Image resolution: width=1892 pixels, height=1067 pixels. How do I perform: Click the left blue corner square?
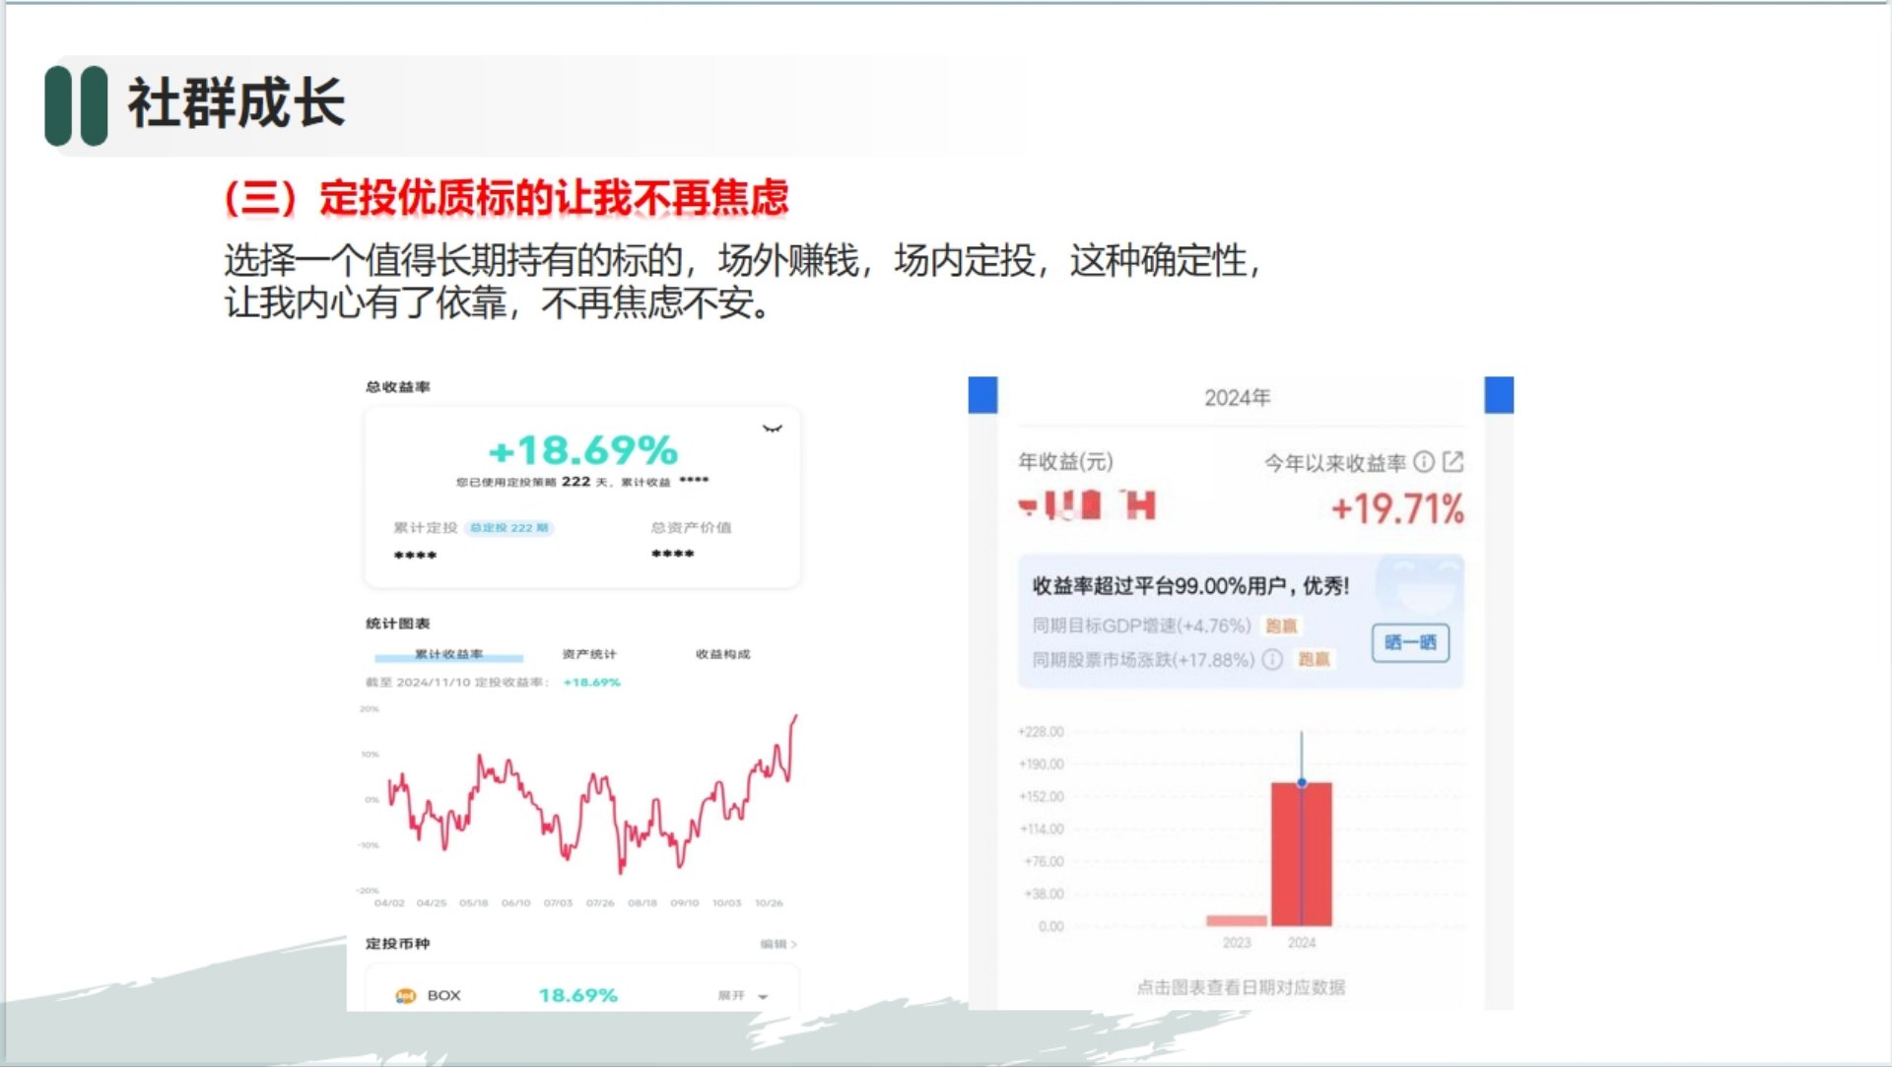coord(982,394)
